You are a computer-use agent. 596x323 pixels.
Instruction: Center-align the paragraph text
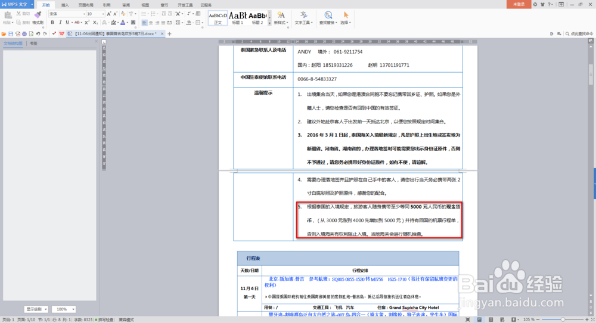point(151,23)
